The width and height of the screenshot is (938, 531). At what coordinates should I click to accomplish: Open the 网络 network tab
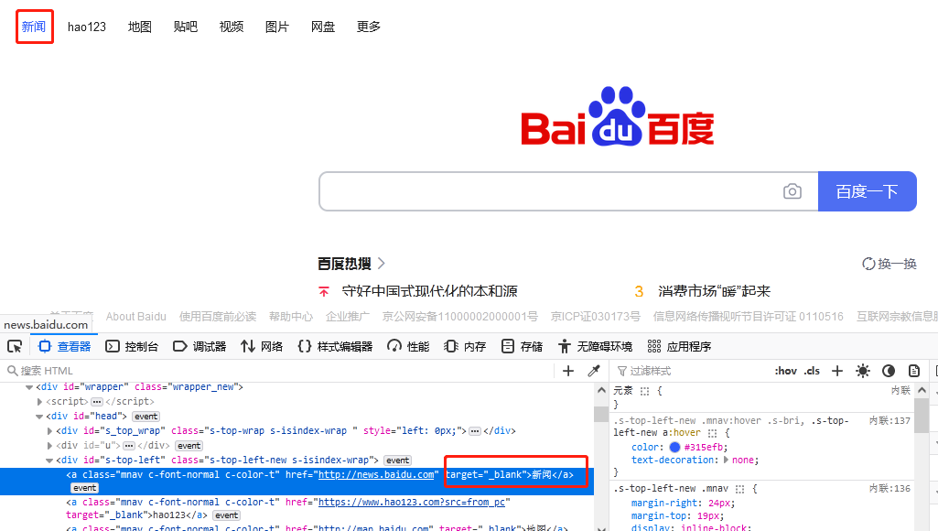pos(262,347)
